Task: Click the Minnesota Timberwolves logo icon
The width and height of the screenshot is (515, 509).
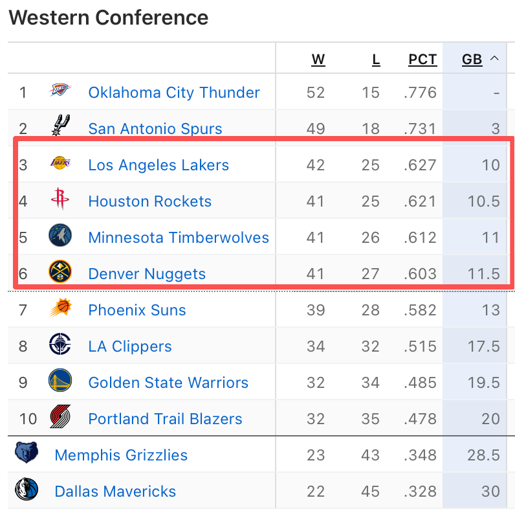Action: pyautogui.click(x=60, y=236)
